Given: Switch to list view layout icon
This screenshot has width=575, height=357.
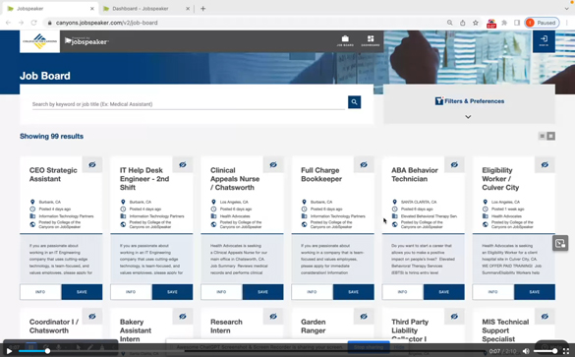Looking at the screenshot, I should click(x=542, y=136).
